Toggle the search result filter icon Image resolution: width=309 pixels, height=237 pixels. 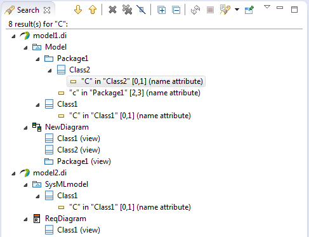[x=141, y=10]
